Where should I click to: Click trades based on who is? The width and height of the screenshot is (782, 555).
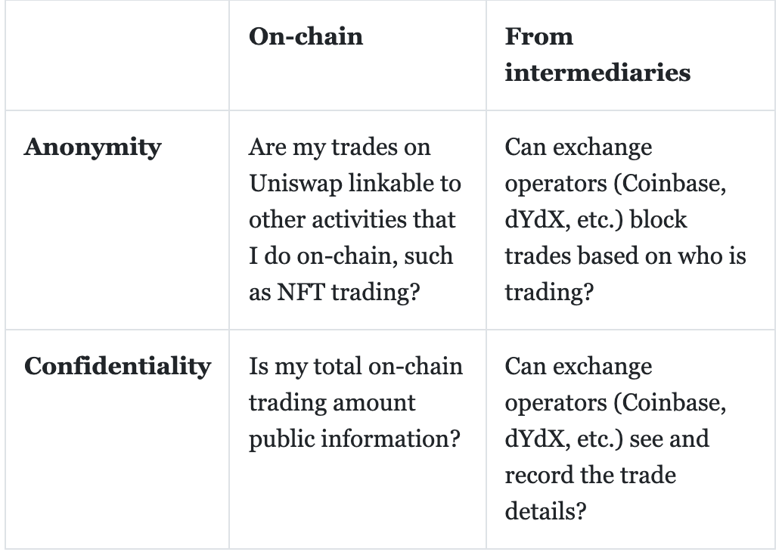point(625,256)
